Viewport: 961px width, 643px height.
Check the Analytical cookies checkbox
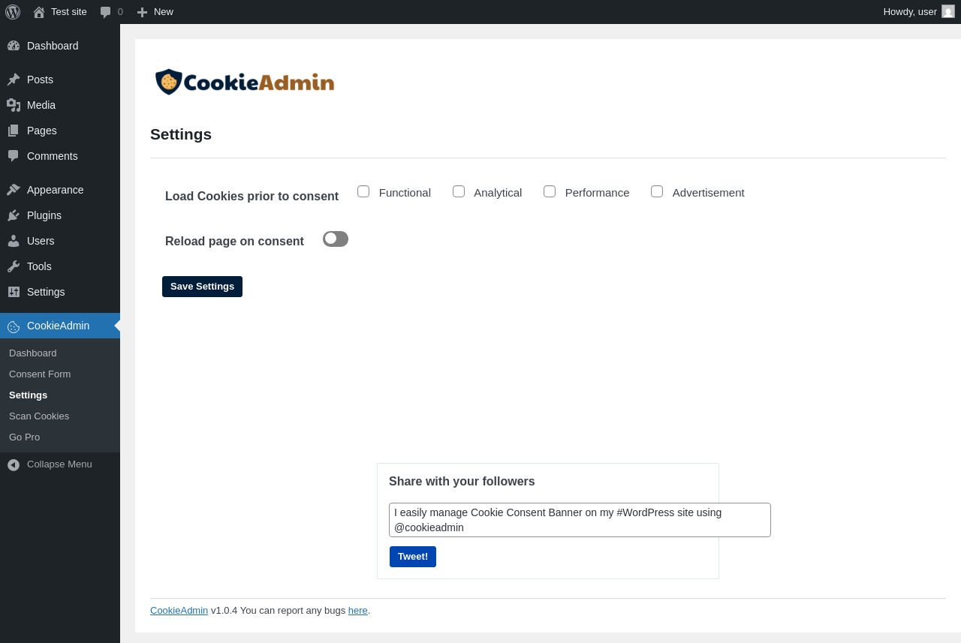tap(459, 191)
